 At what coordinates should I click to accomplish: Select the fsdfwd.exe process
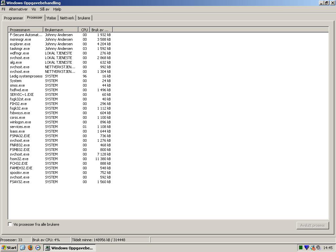click(60, 90)
